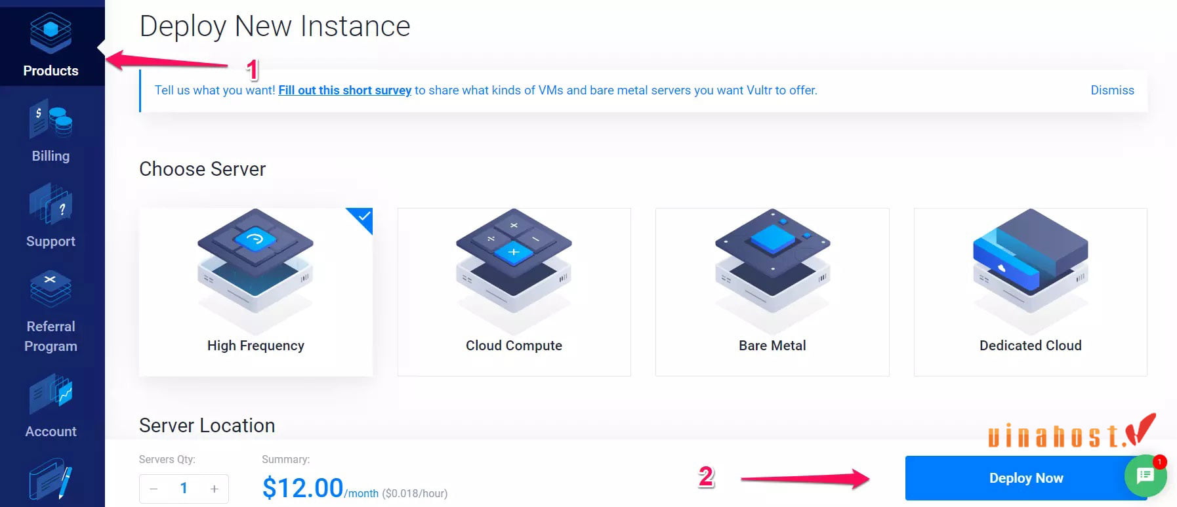Screen dimensions: 1177x507
Task: Click the blue checkmark on High Frequency card
Action: [363, 218]
